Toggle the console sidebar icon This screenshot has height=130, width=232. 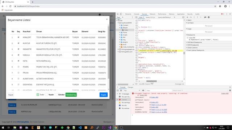click(117, 90)
